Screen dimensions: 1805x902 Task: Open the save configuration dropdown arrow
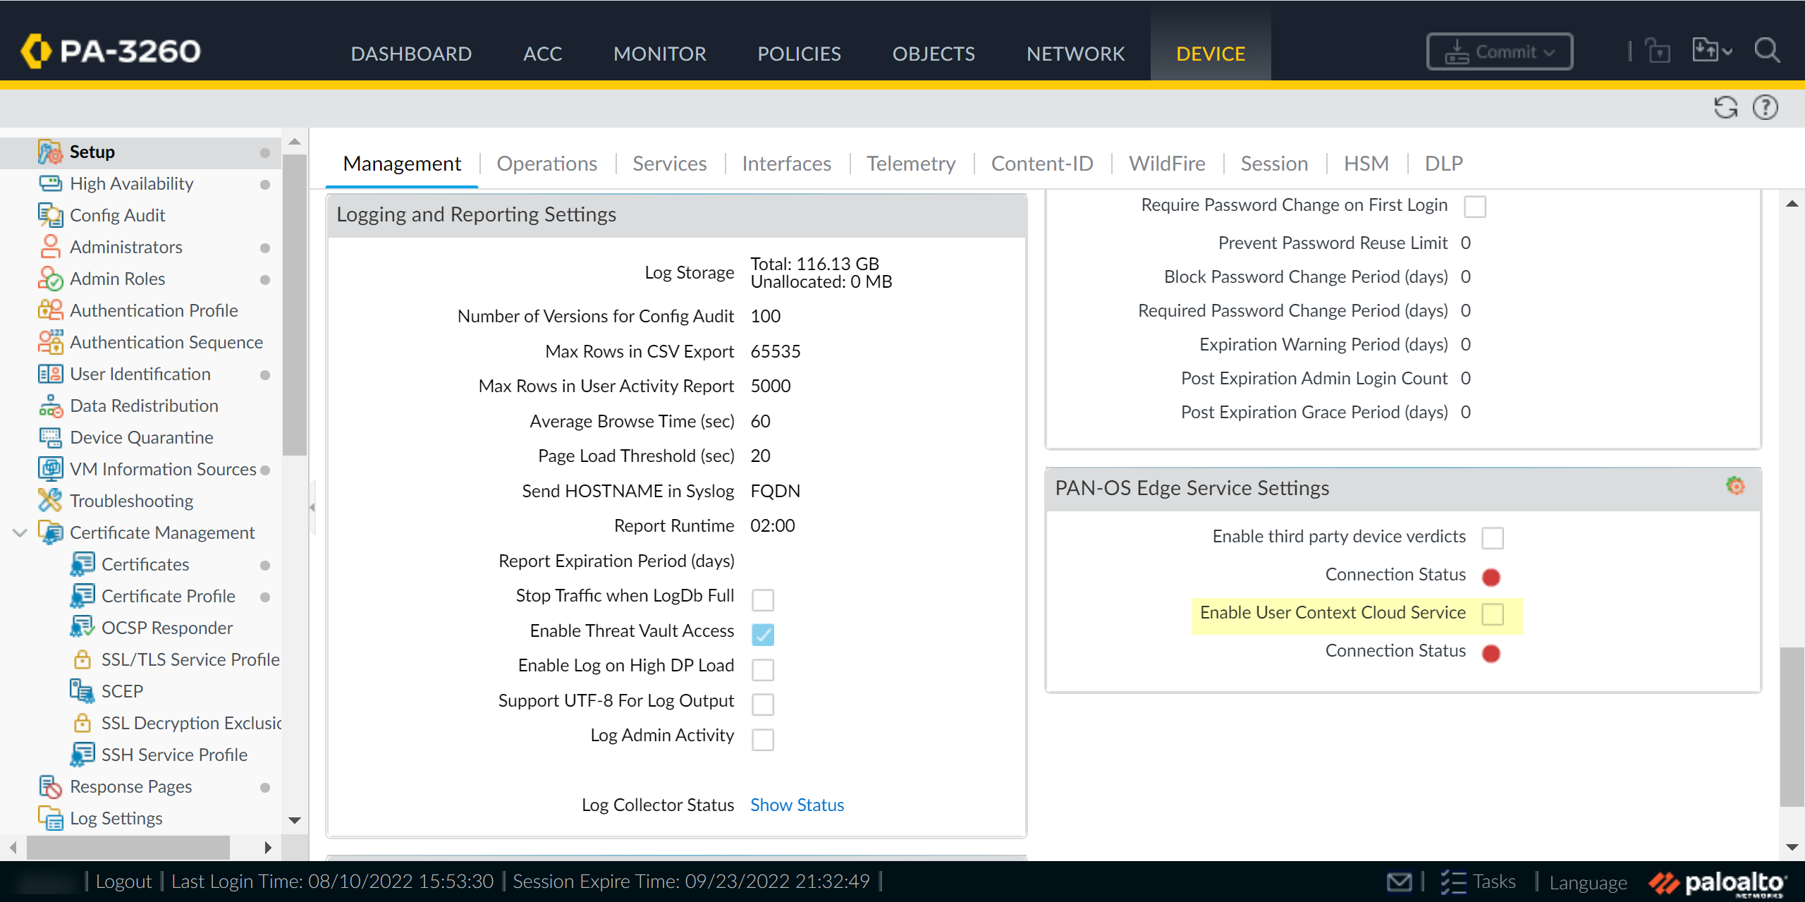1727,51
